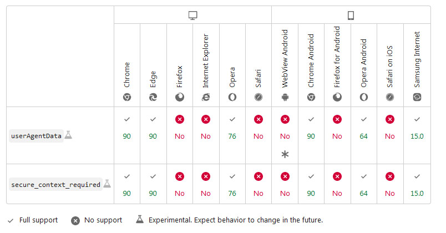Click the desktop Firefox browser icon
Image resolution: width=446 pixels, height=233 pixels.
point(180,97)
